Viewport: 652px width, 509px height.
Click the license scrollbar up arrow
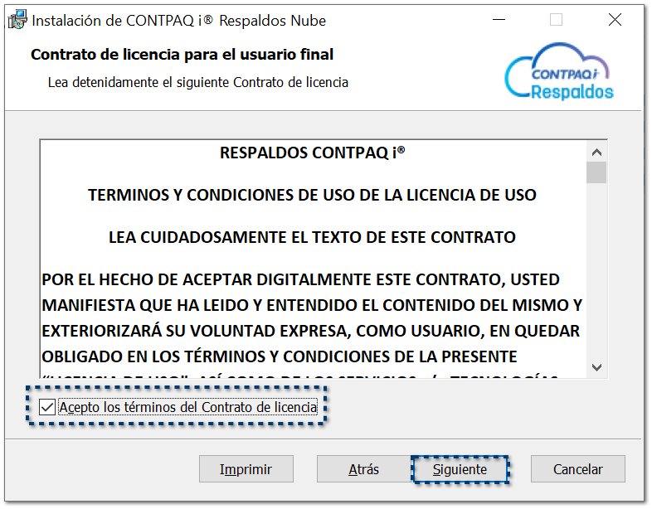596,153
